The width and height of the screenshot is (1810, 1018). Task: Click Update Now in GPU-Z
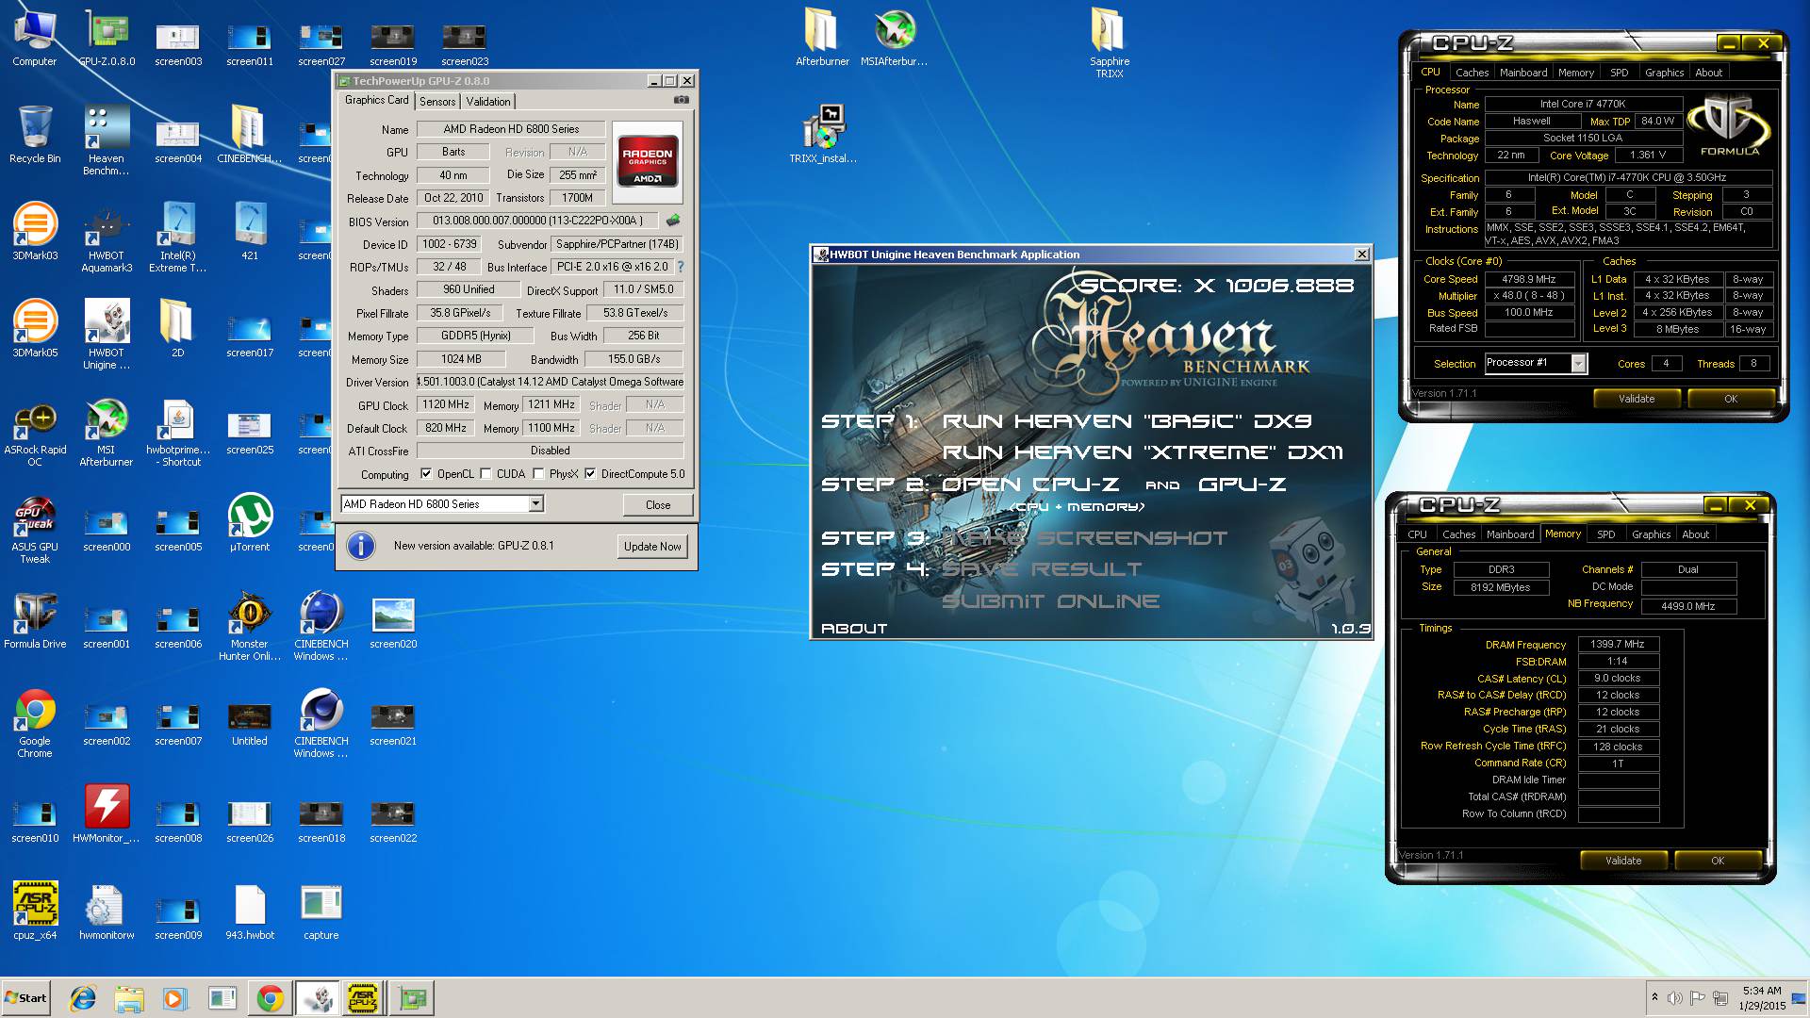coord(652,547)
